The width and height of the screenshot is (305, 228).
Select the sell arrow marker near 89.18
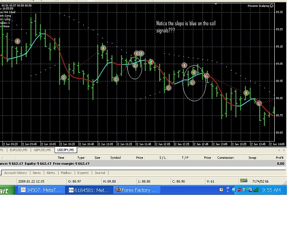tap(17, 41)
